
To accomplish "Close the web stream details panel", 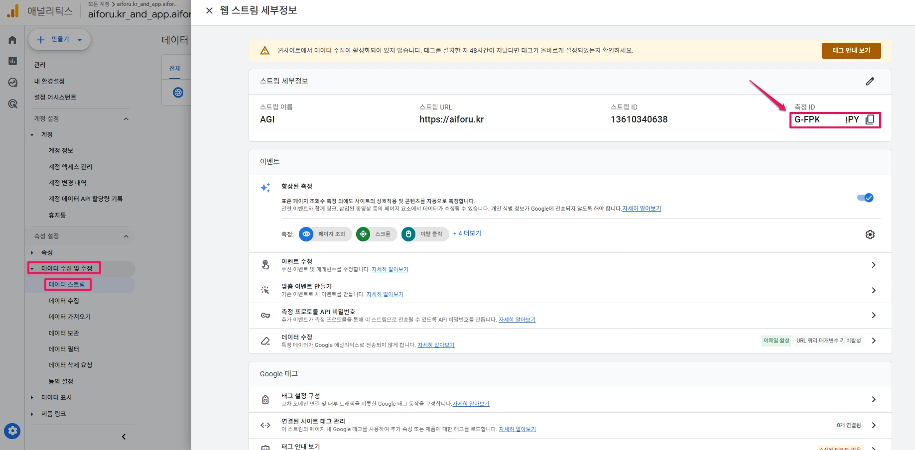I will (209, 10).
